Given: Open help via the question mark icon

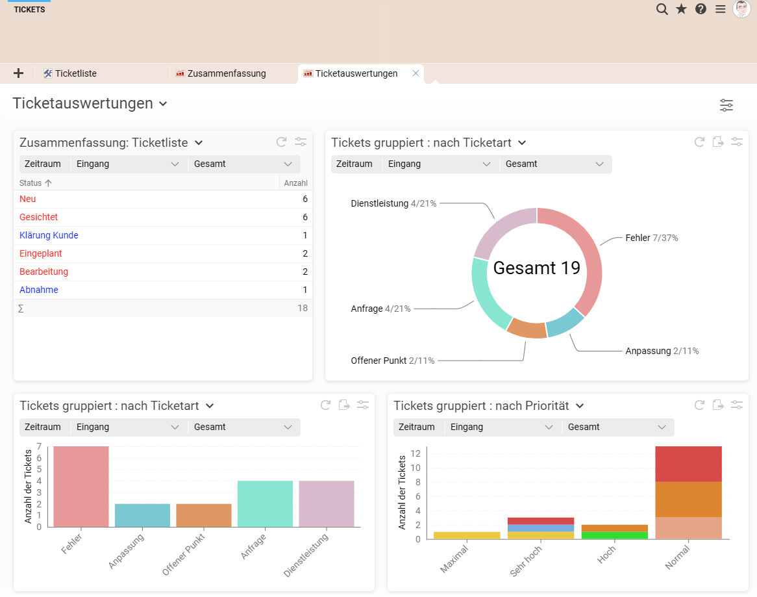Looking at the screenshot, I should point(701,9).
